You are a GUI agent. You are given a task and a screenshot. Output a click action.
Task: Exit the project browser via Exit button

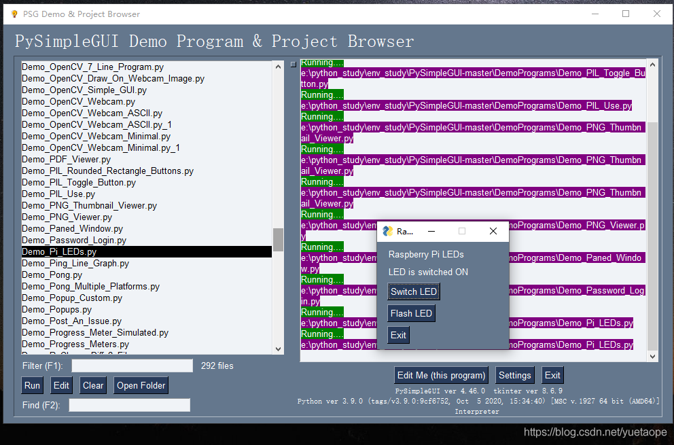552,375
